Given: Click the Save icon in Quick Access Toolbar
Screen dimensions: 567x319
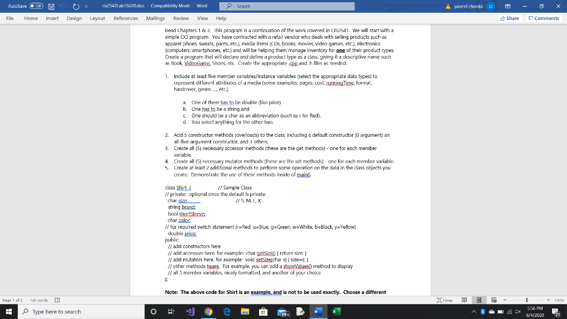Looking at the screenshot, I should pyautogui.click(x=51, y=6).
